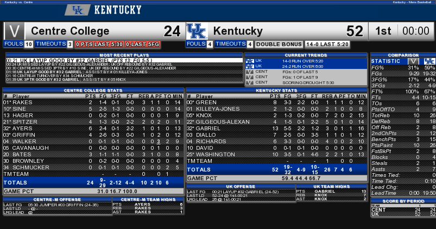Click the V icon beside FGs: 0 OF LAST 5
This screenshot has height=229, width=436.
pos(250,72)
